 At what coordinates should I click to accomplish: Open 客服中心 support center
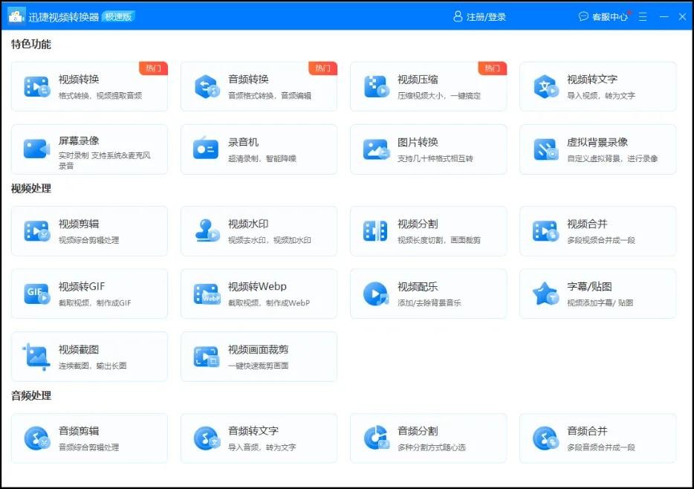[603, 16]
